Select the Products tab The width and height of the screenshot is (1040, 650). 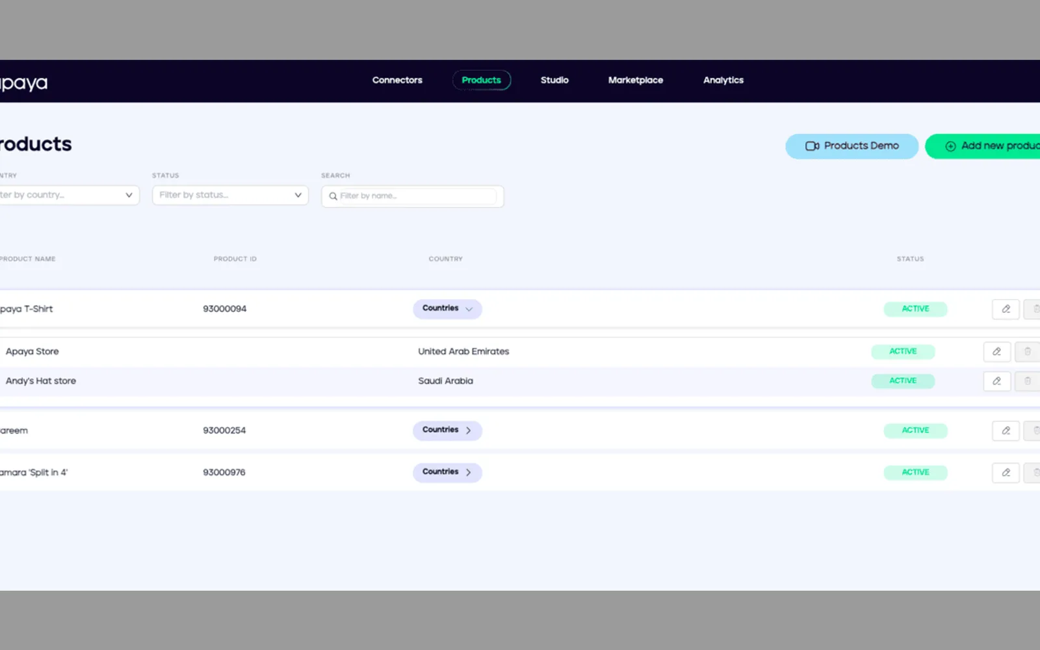coord(482,80)
